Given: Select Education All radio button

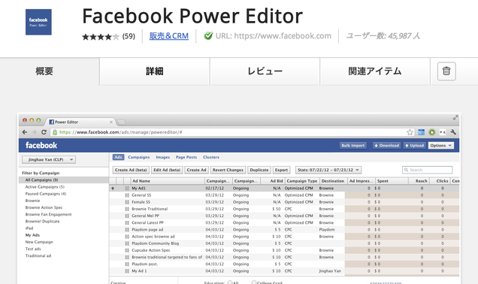Looking at the screenshot, I should pyautogui.click(x=230, y=282).
